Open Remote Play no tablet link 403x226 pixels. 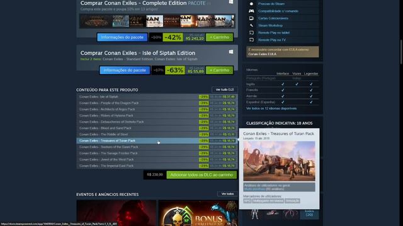274,33
